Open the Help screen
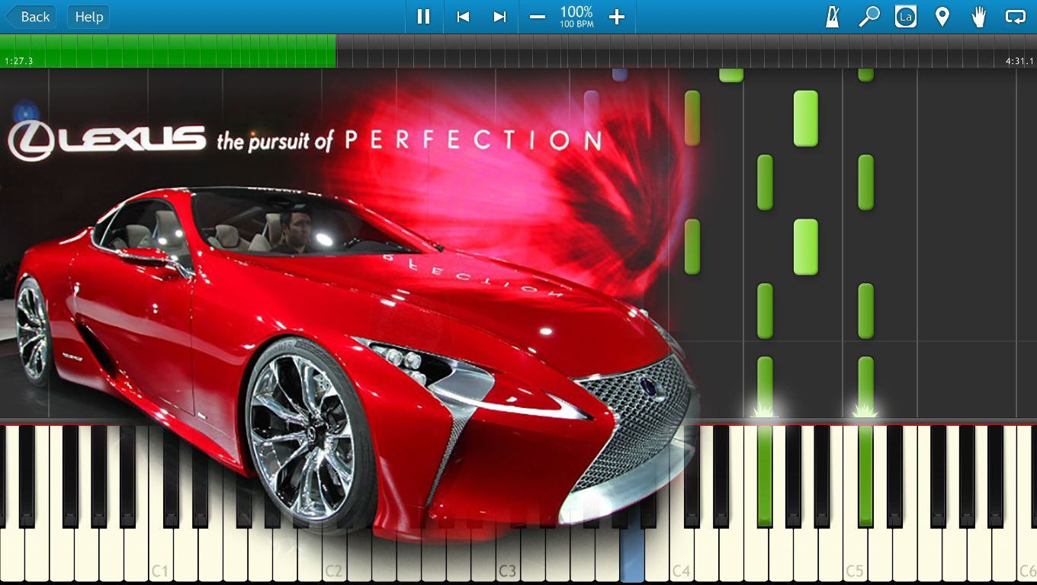The image size is (1037, 585). (88, 17)
